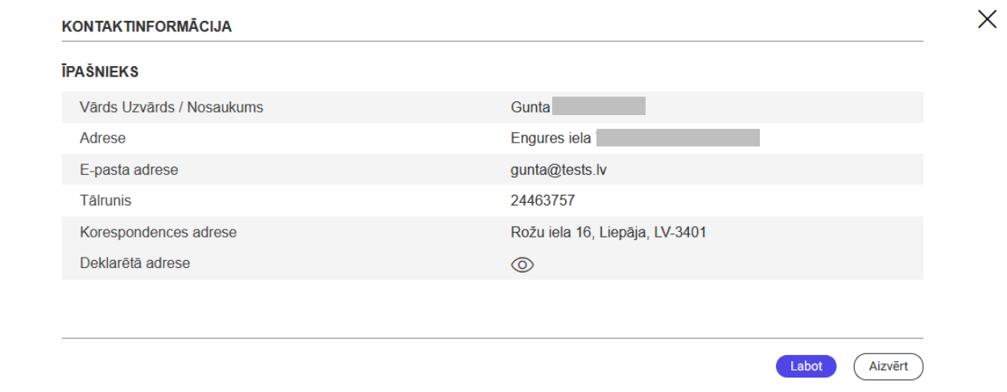Click the redacted gray box after Engures iela
1007x392 pixels.
(678, 138)
